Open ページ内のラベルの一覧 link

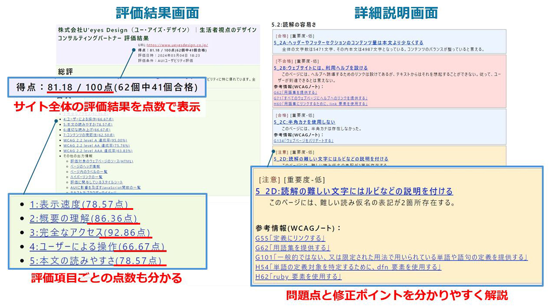(89, 172)
